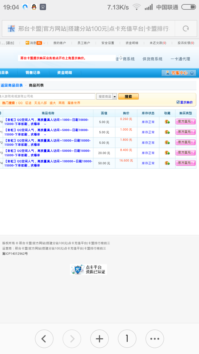
Task: Click the orange 搜索 button
Action: 128,97
